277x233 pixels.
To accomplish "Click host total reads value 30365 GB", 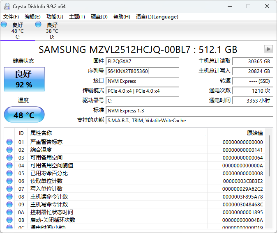I will (x=253, y=62).
